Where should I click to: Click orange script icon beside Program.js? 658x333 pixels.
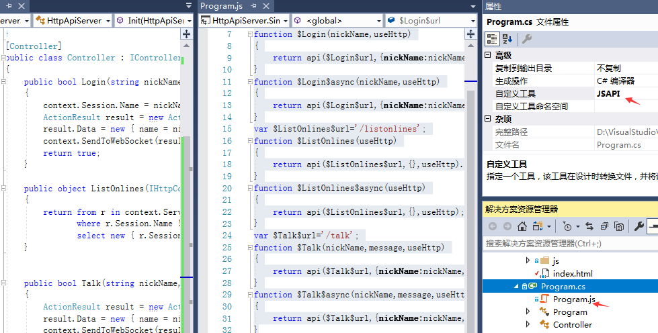tap(544, 299)
